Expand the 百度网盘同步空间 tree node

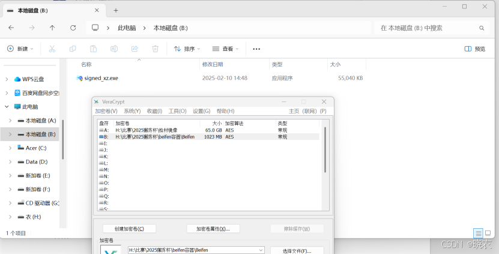7,93
